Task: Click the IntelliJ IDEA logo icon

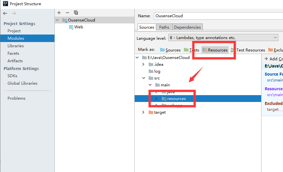Action: [6, 4]
